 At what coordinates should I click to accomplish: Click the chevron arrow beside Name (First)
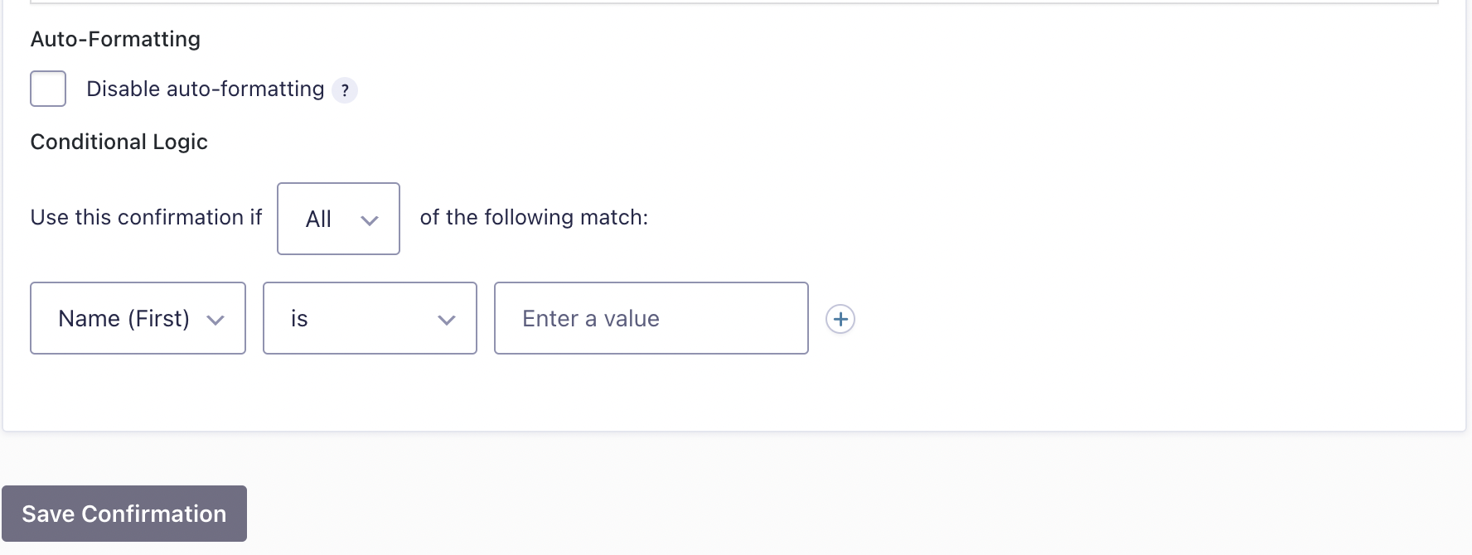click(x=215, y=321)
